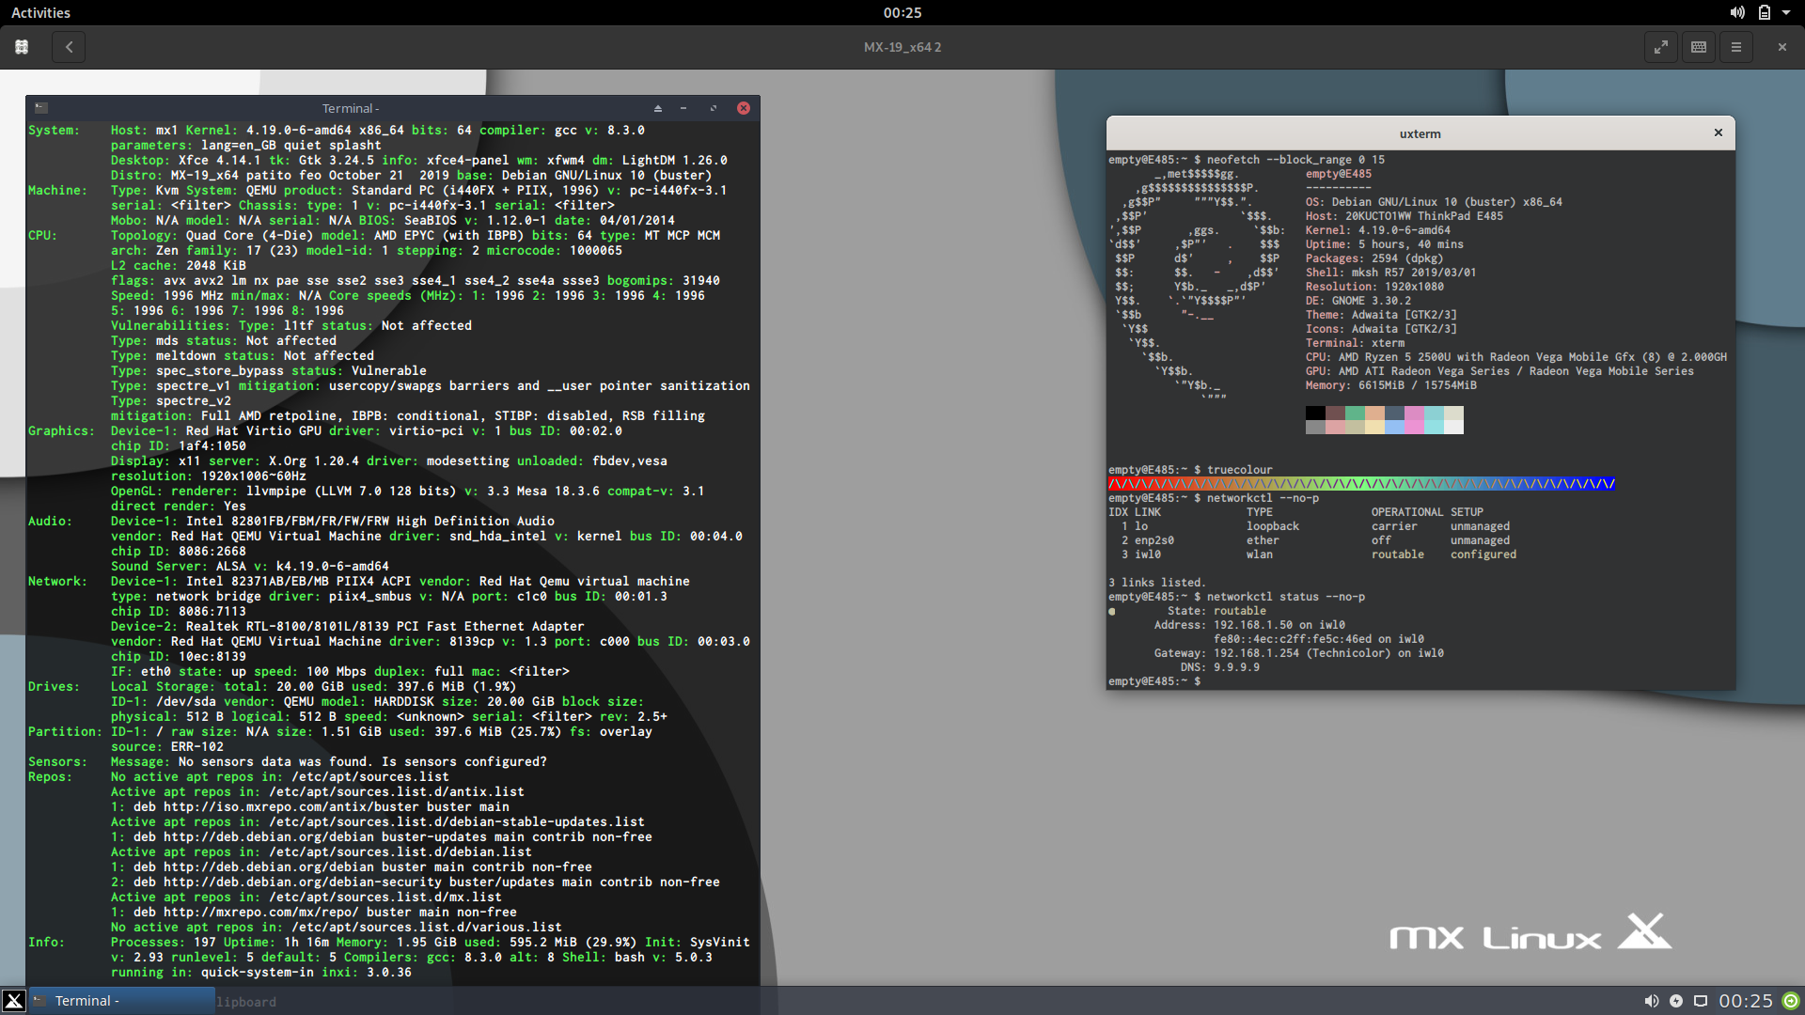Expand the GNOME system menu arrow
Screen dimensions: 1805x1015
1786,12
